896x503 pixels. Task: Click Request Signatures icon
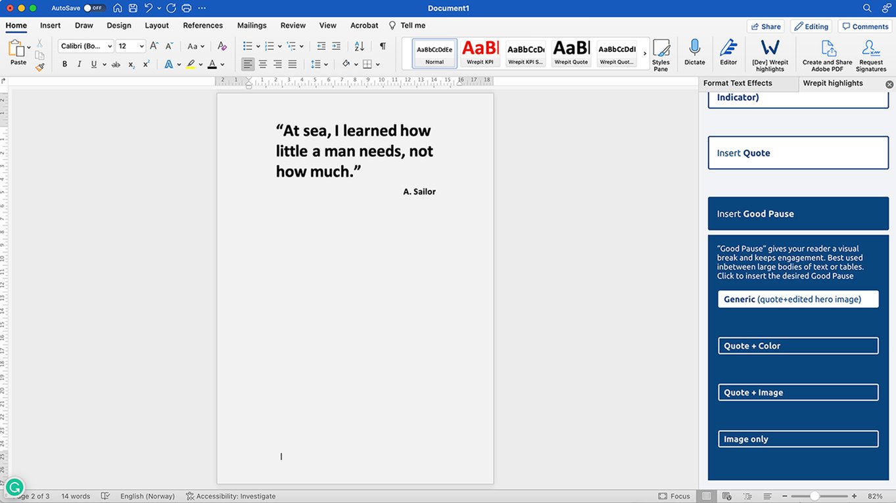click(871, 55)
